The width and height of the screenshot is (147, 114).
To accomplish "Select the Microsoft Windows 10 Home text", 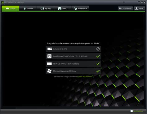I will [65, 71].
